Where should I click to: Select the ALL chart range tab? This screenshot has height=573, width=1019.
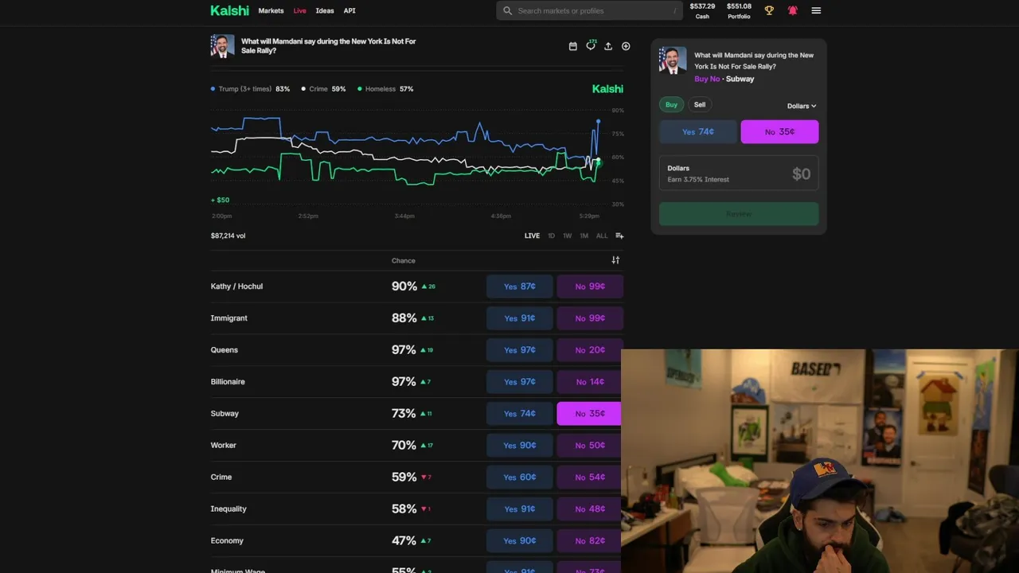pyautogui.click(x=602, y=236)
